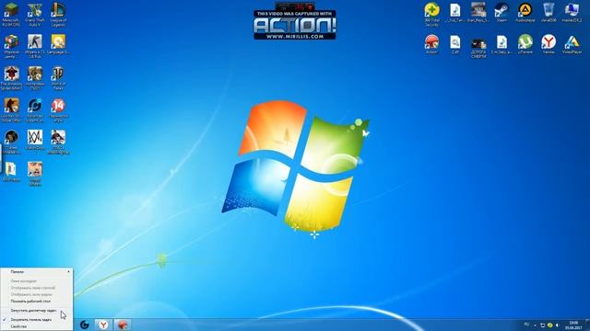Click the RU language indicator
The width and height of the screenshot is (590, 331).
[526, 325]
